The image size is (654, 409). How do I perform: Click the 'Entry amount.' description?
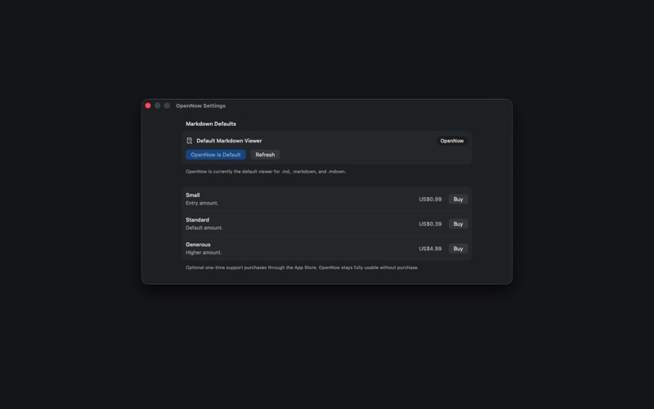pyautogui.click(x=202, y=203)
